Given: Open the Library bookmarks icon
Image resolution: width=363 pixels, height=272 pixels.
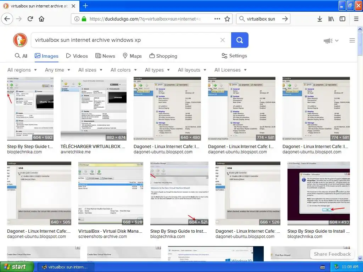Looking at the screenshot, I should tap(331, 19).
